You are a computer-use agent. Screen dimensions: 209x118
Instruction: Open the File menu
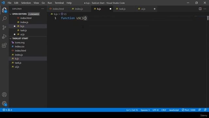point(9,3)
